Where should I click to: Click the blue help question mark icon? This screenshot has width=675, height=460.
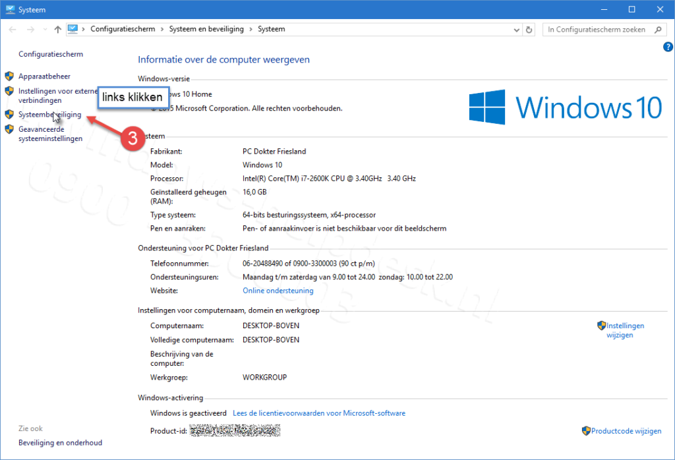[667, 47]
